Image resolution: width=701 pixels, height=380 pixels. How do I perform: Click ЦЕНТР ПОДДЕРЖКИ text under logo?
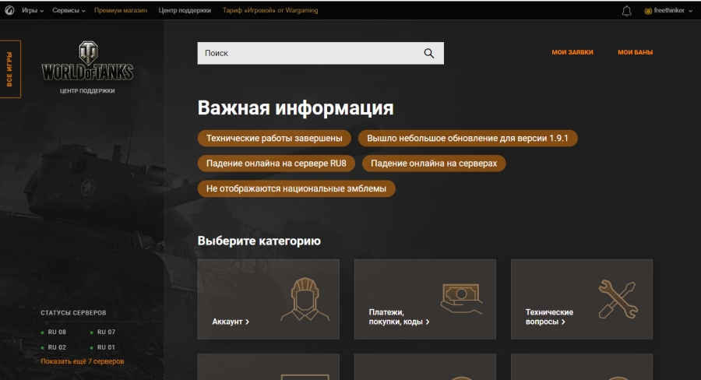(x=87, y=91)
